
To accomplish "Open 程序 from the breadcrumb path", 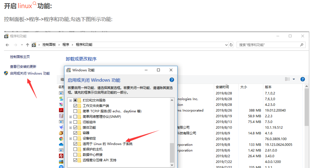I will point(66,45).
